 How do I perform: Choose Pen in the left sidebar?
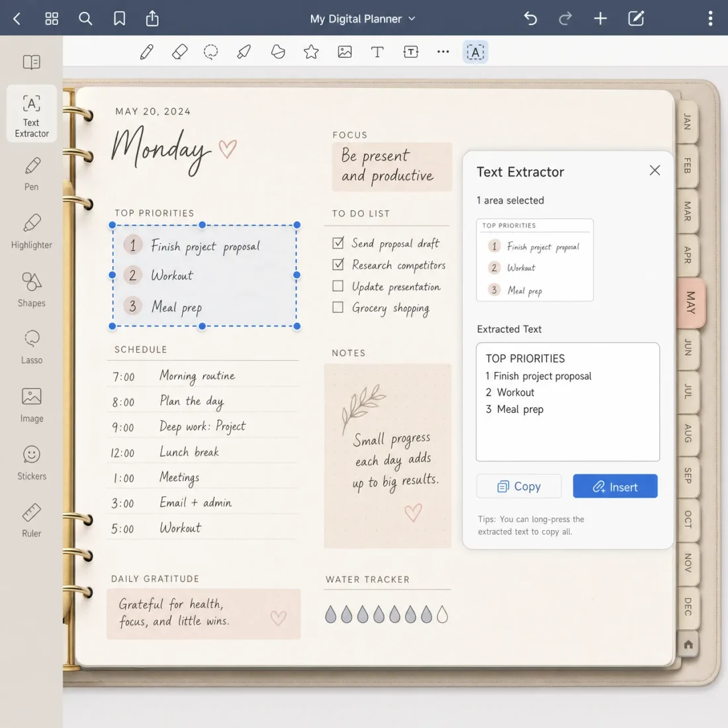(32, 174)
